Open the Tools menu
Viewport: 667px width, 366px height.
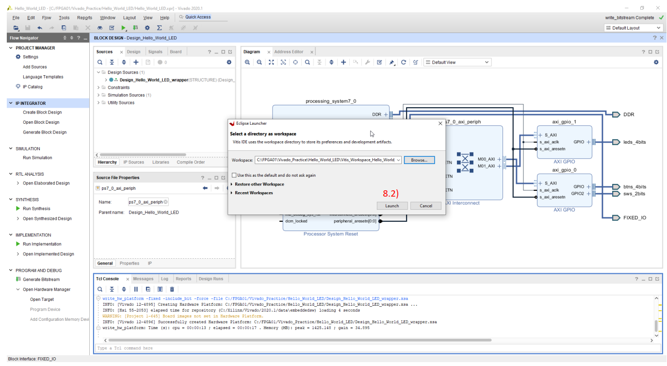[64, 17]
